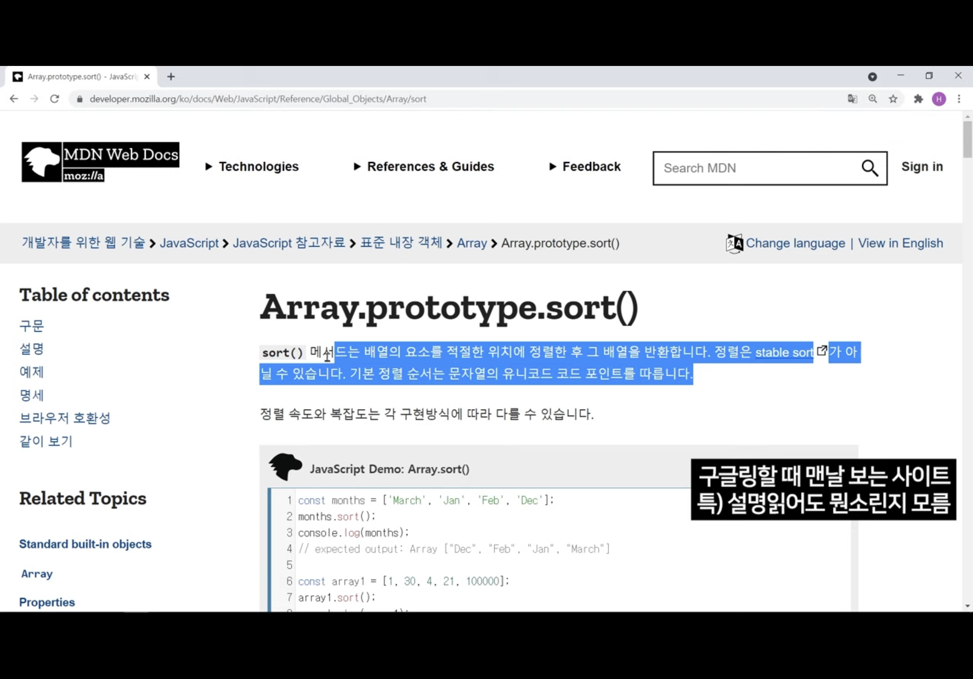Open the Chrome three-dot menu
This screenshot has height=679, width=973.
pyautogui.click(x=959, y=99)
